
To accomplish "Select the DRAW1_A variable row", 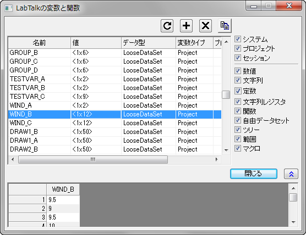I will coord(114,141).
